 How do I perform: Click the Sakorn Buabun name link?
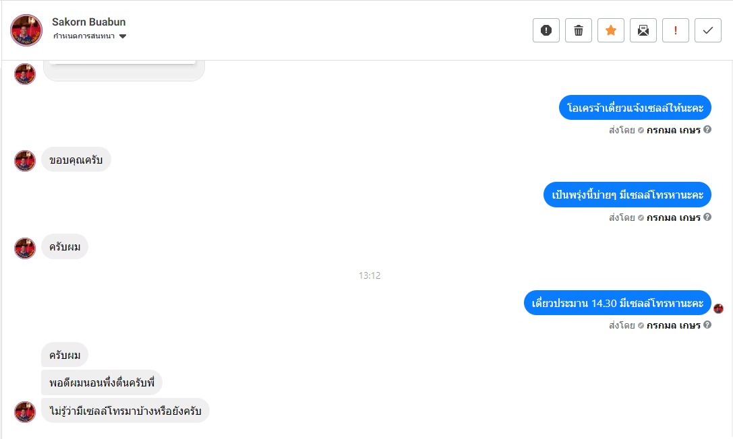(x=89, y=22)
